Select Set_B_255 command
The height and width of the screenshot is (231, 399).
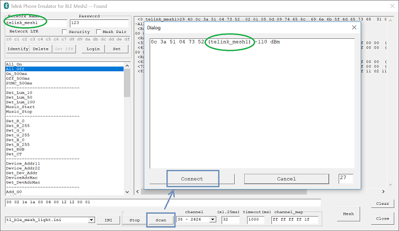pyautogui.click(x=65, y=145)
